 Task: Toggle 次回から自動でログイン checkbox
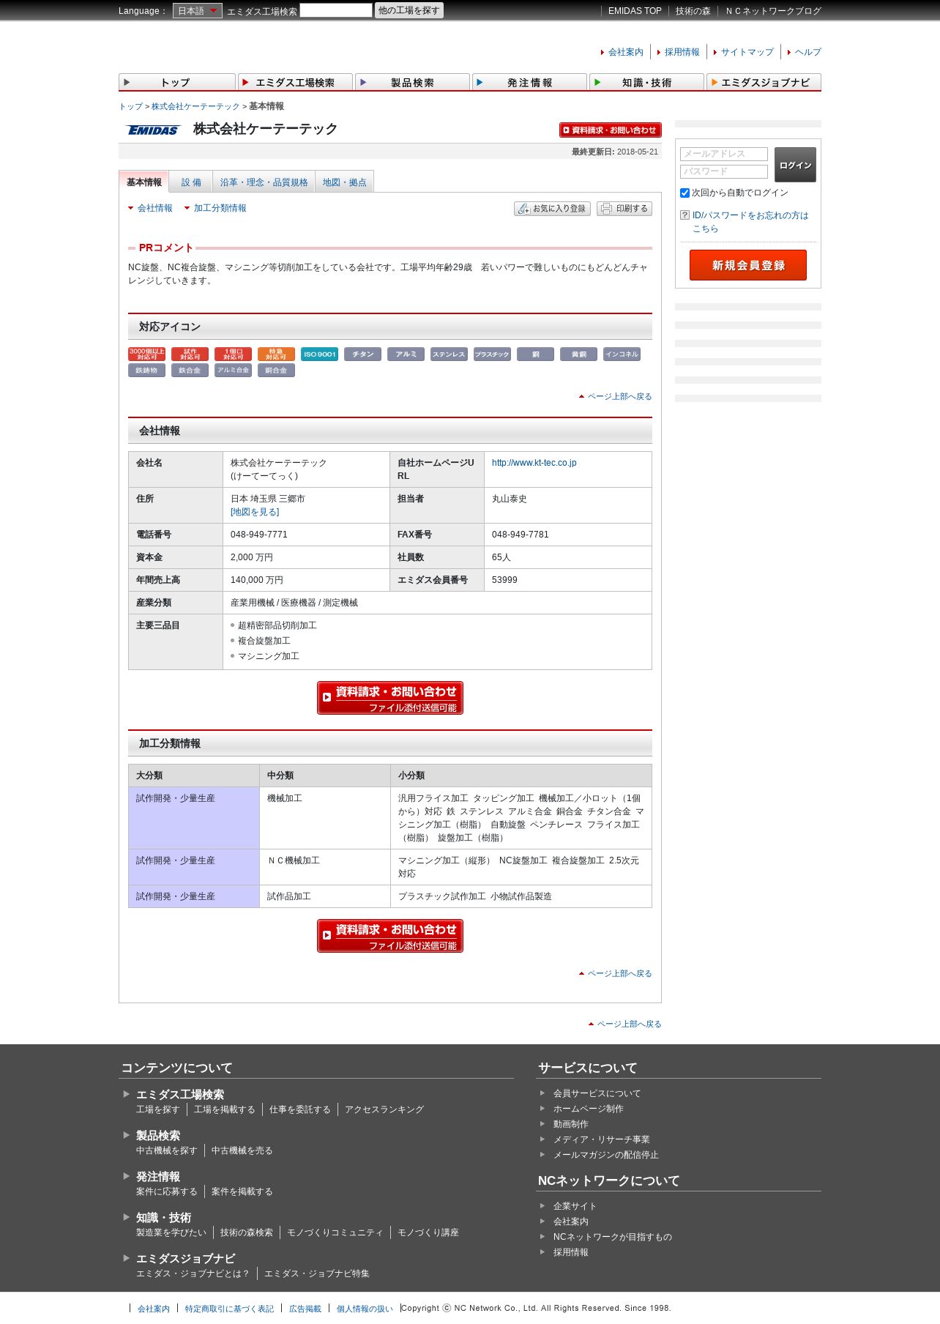(685, 193)
